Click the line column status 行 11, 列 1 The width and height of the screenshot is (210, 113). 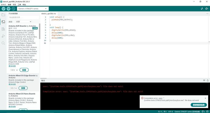(162, 111)
